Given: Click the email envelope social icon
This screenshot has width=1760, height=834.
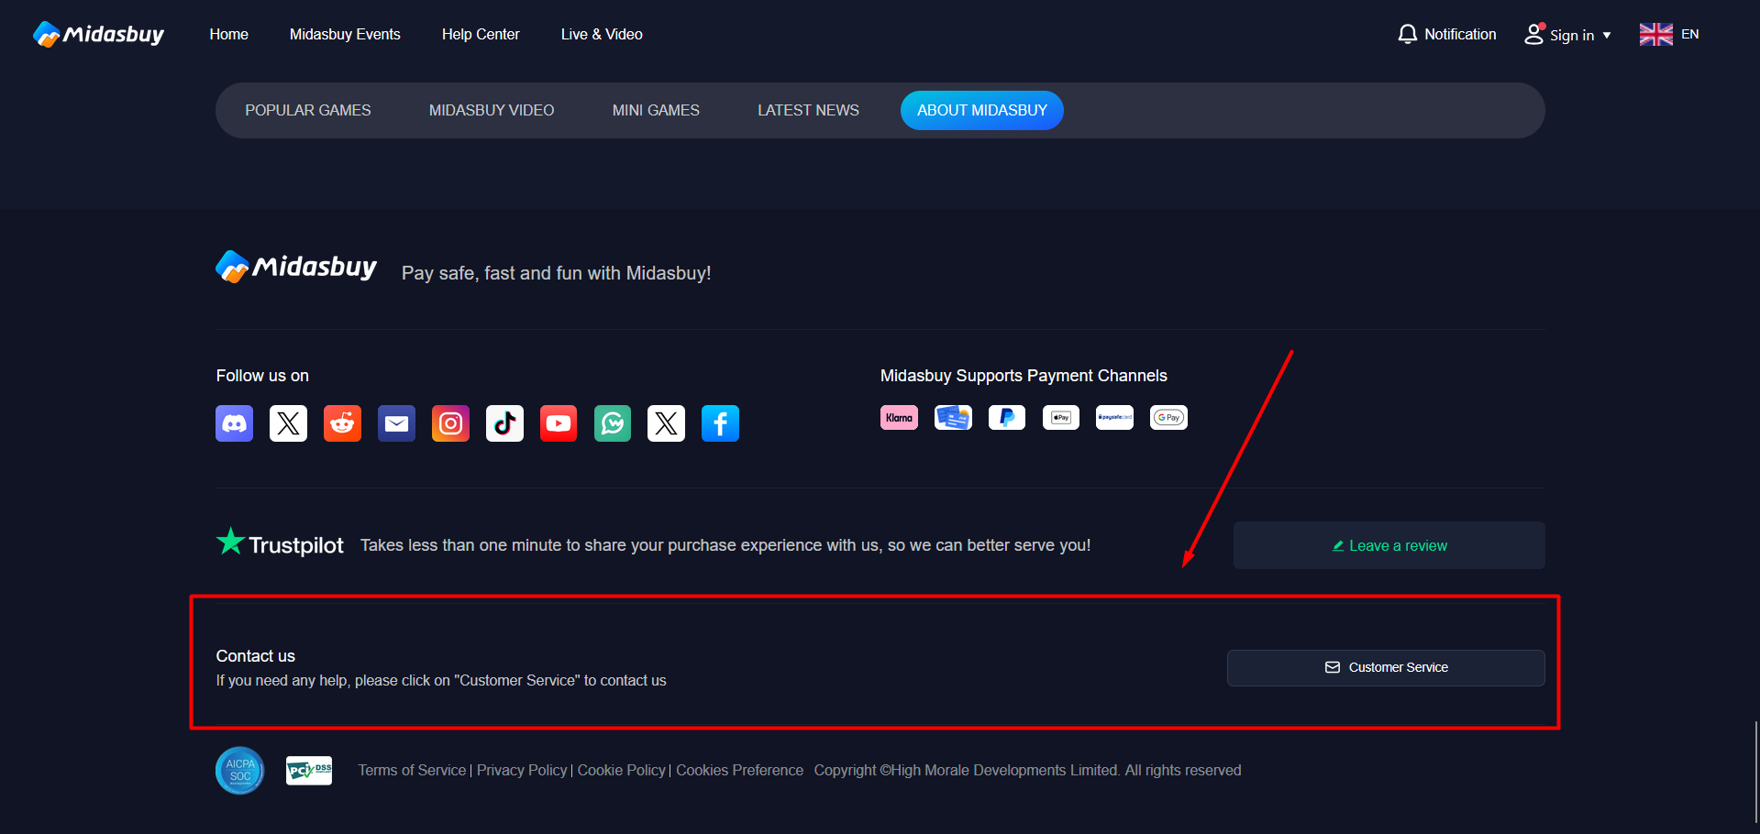Looking at the screenshot, I should pos(396,423).
